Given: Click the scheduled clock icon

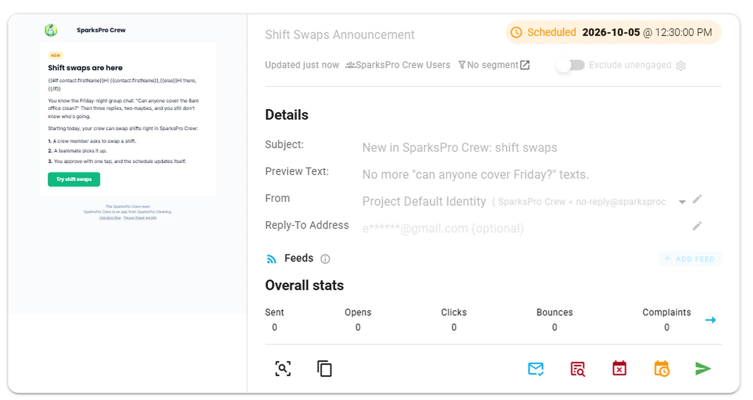Looking at the screenshot, I should point(516,32).
